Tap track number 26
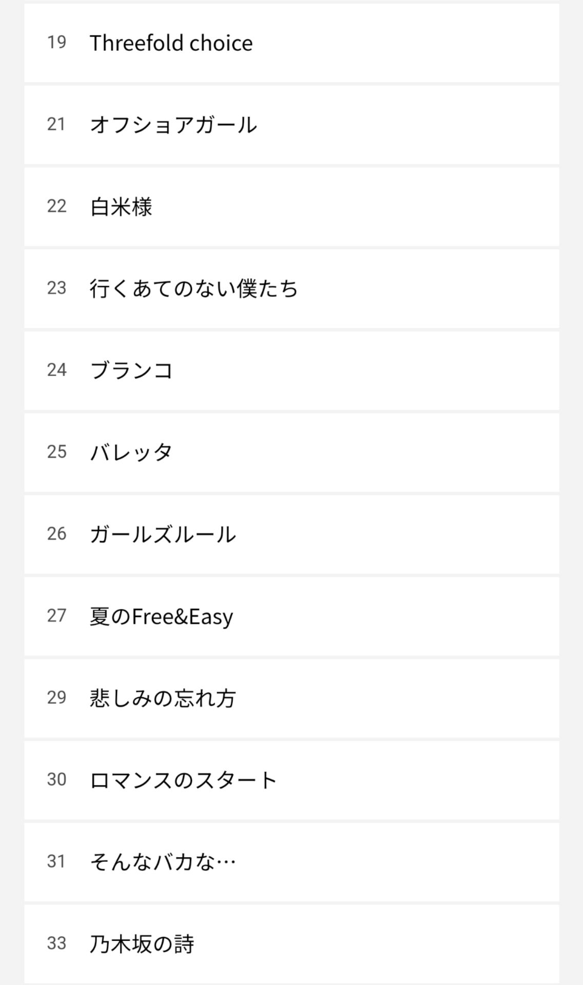The height and width of the screenshot is (985, 583). [57, 534]
